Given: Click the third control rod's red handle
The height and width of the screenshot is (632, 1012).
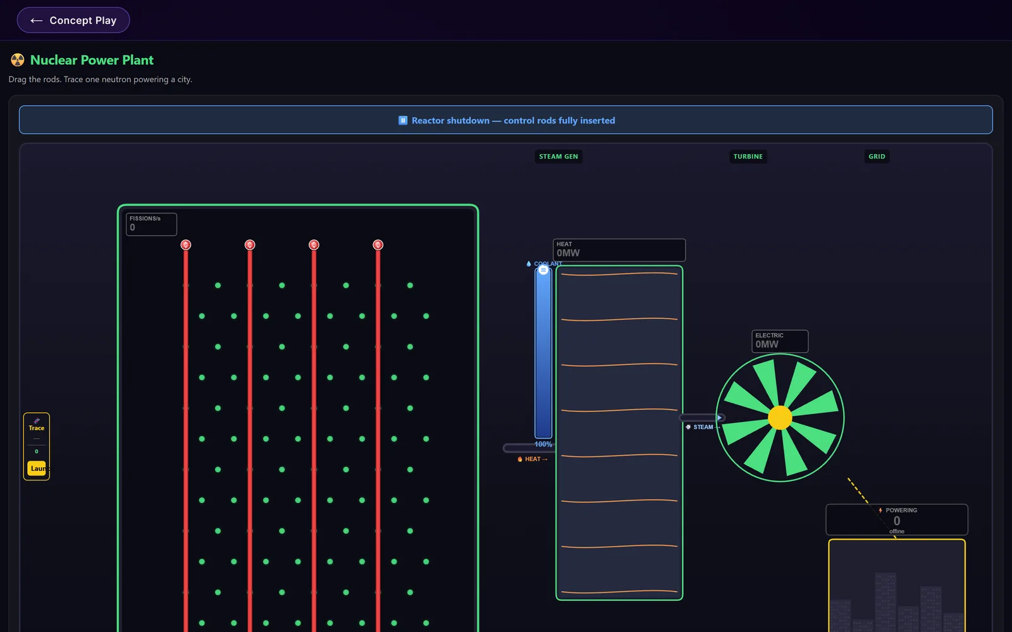Looking at the screenshot, I should tap(314, 245).
